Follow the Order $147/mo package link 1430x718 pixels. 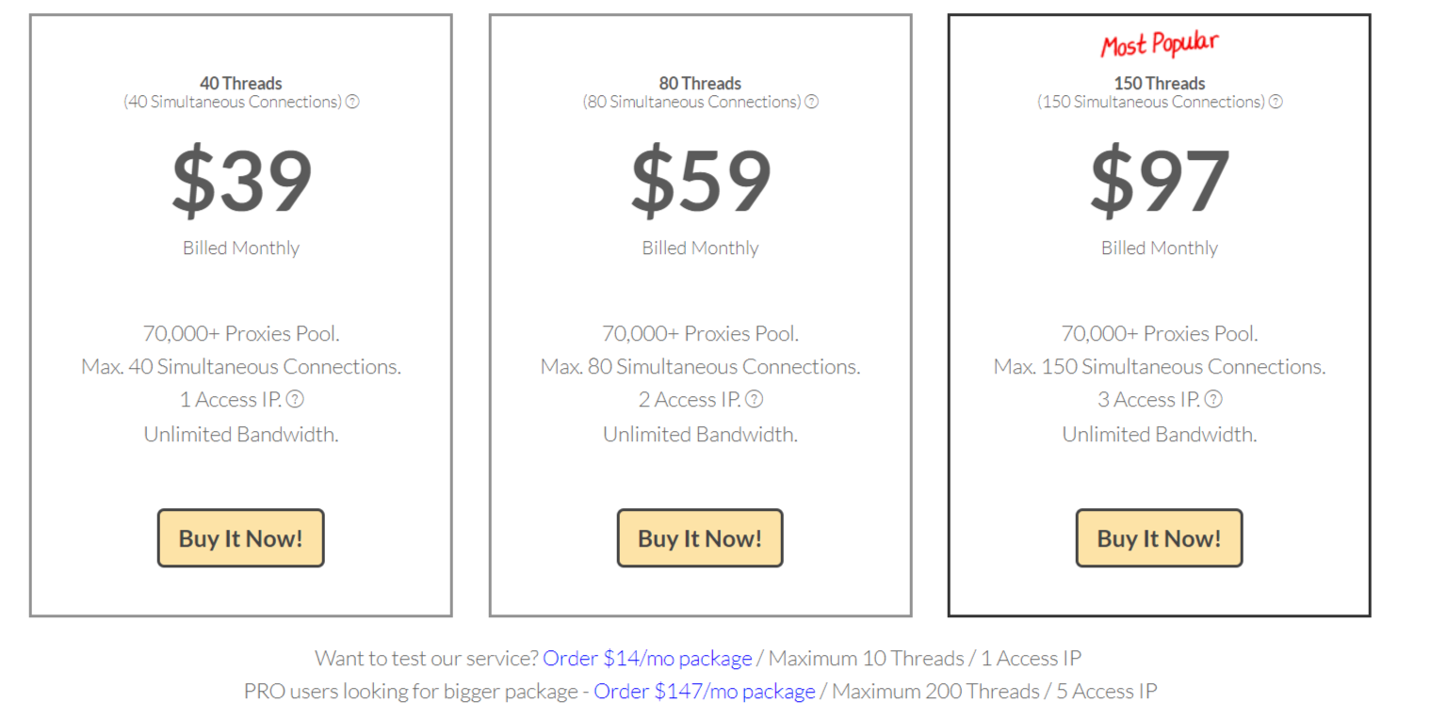coord(704,692)
